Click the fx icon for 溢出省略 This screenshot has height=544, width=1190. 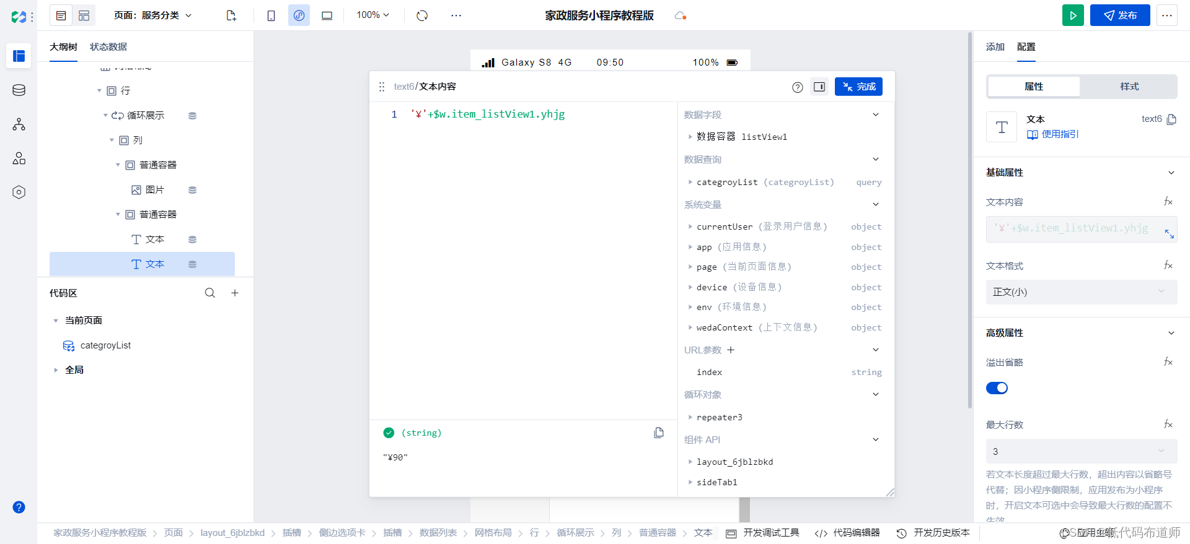[x=1168, y=362]
